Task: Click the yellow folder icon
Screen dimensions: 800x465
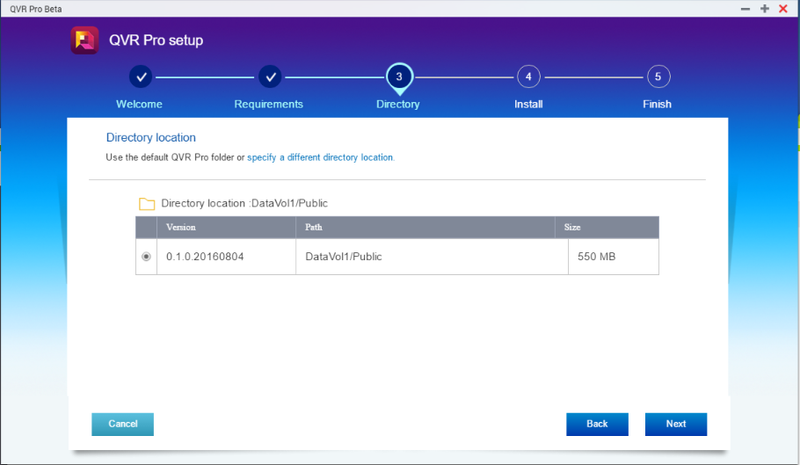Action: pos(147,204)
